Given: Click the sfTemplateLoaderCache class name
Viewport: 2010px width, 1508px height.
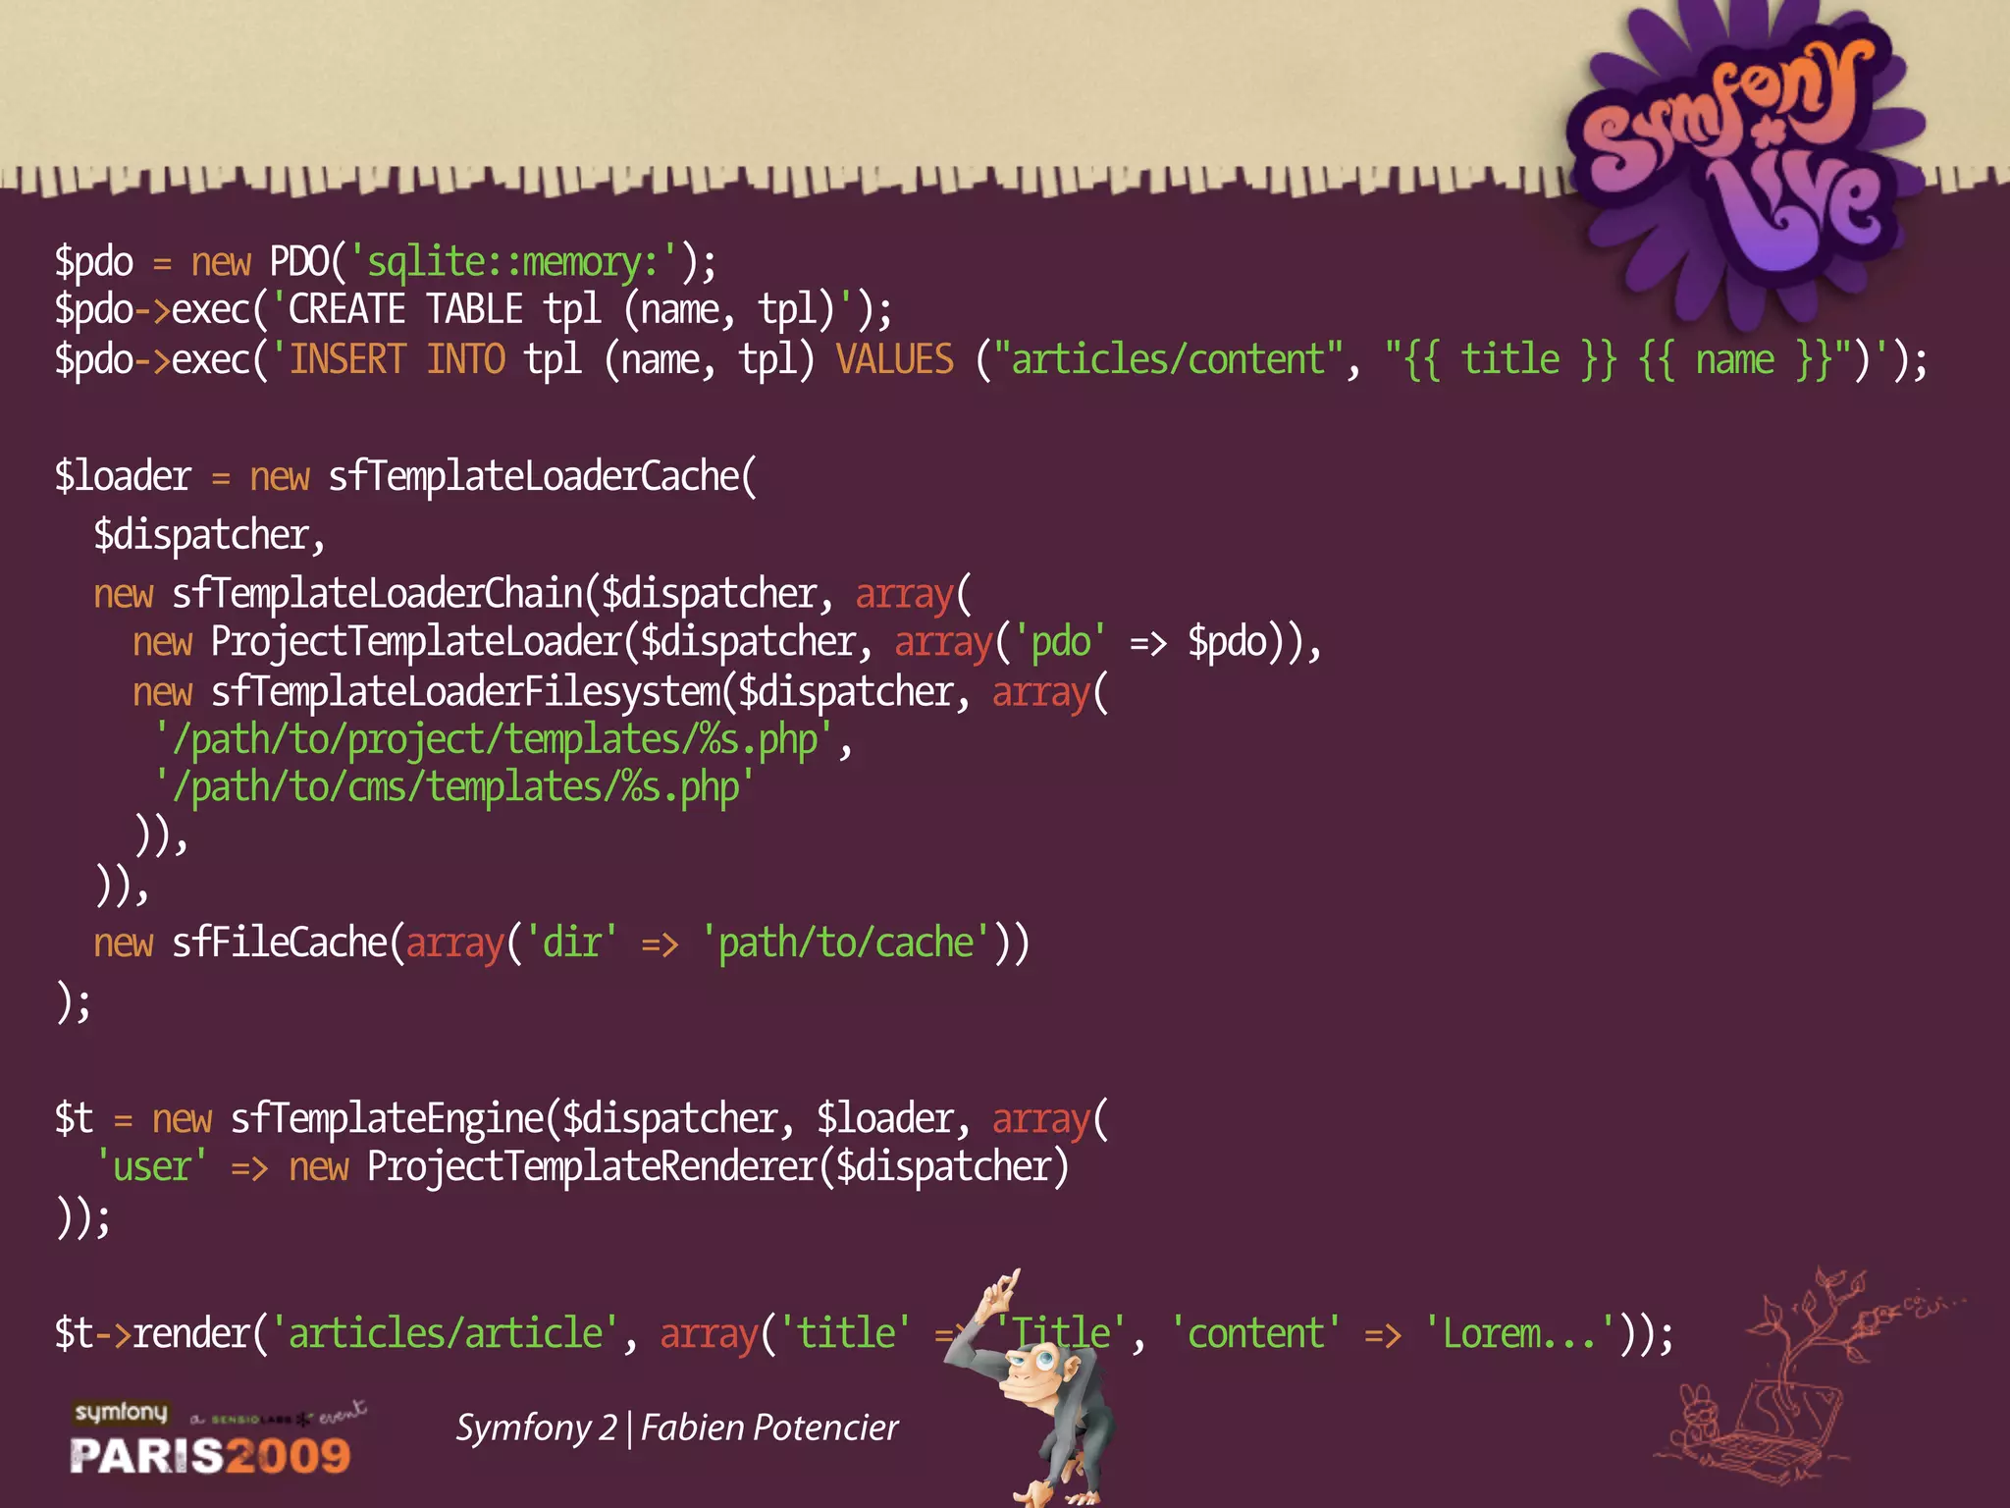Looking at the screenshot, I should click(534, 477).
